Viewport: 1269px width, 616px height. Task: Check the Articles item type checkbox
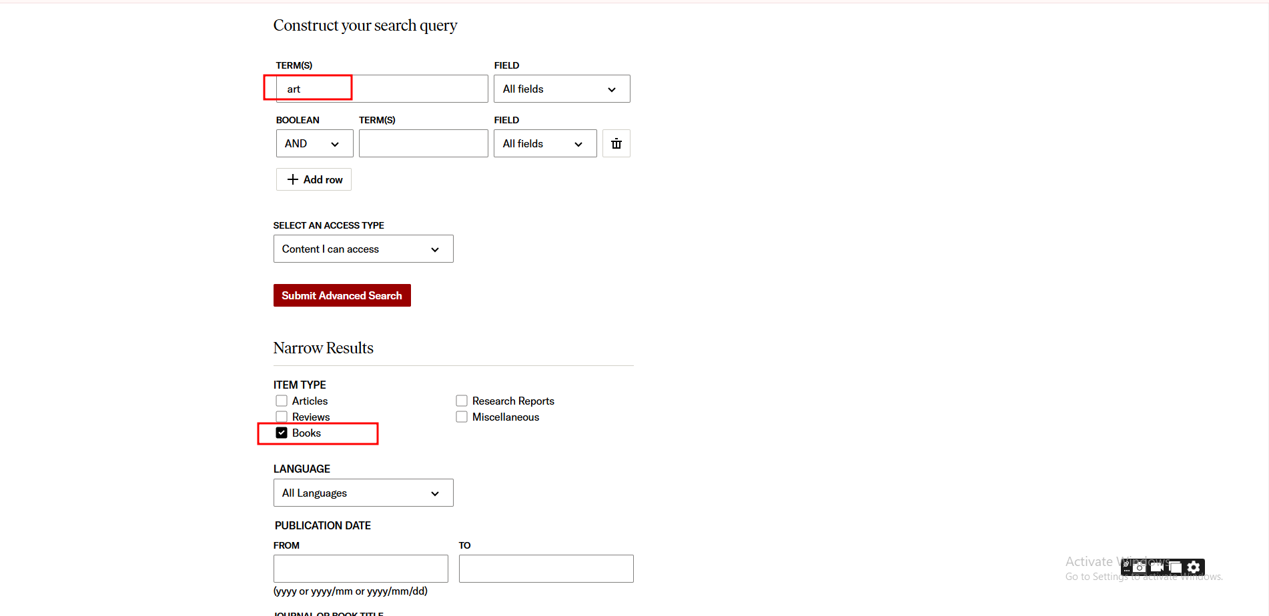tap(282, 401)
